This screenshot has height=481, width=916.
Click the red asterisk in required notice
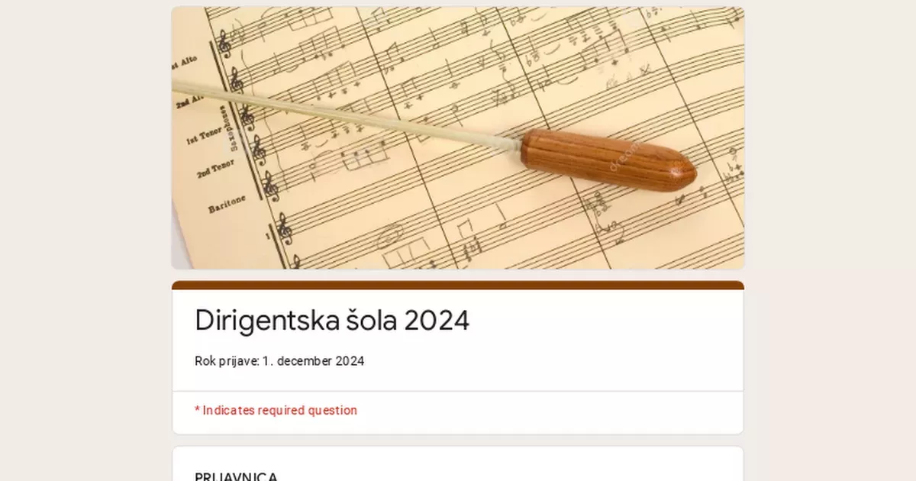[x=197, y=409]
